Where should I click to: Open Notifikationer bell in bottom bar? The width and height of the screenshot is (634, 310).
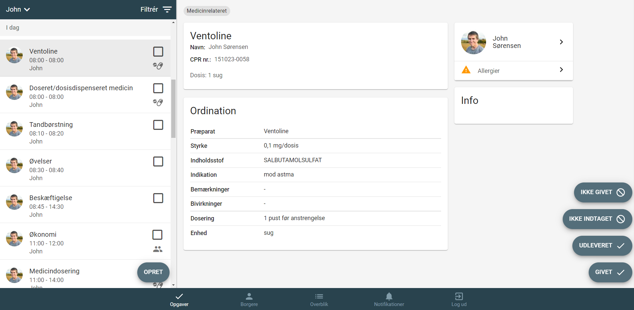click(389, 299)
